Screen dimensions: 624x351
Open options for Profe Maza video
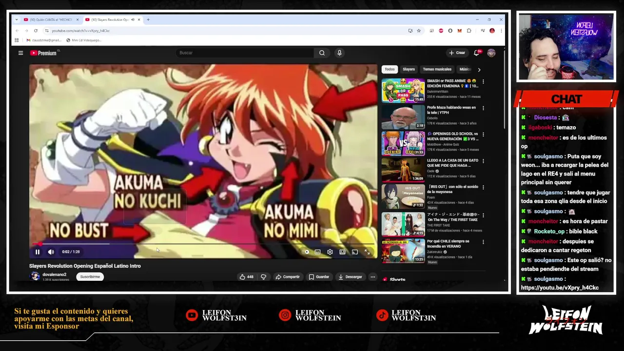(x=483, y=108)
